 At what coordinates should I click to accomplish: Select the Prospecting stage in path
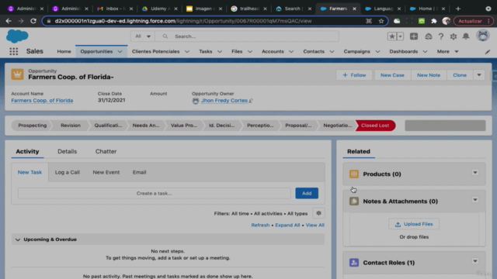click(33, 126)
